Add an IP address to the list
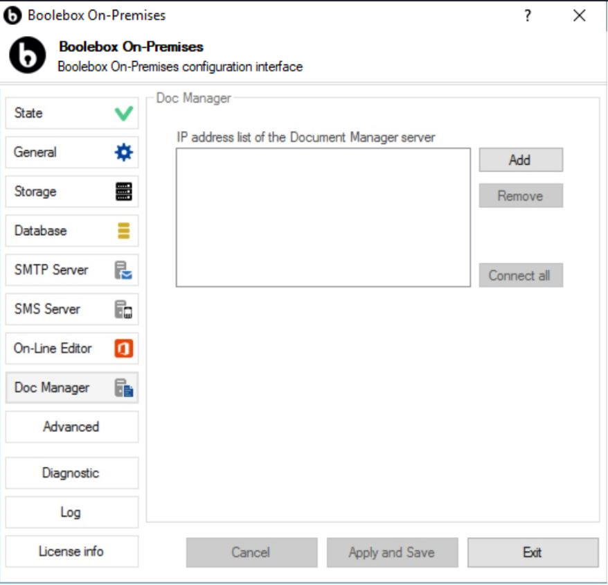Screen dimensions: 608x585 (521, 159)
